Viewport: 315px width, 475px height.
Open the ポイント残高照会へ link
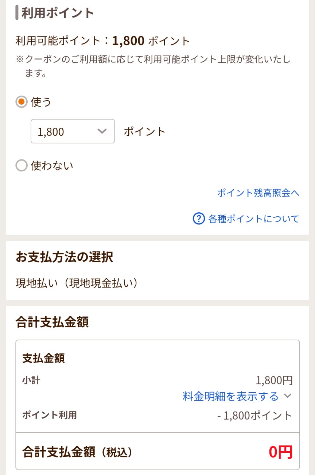(x=258, y=193)
